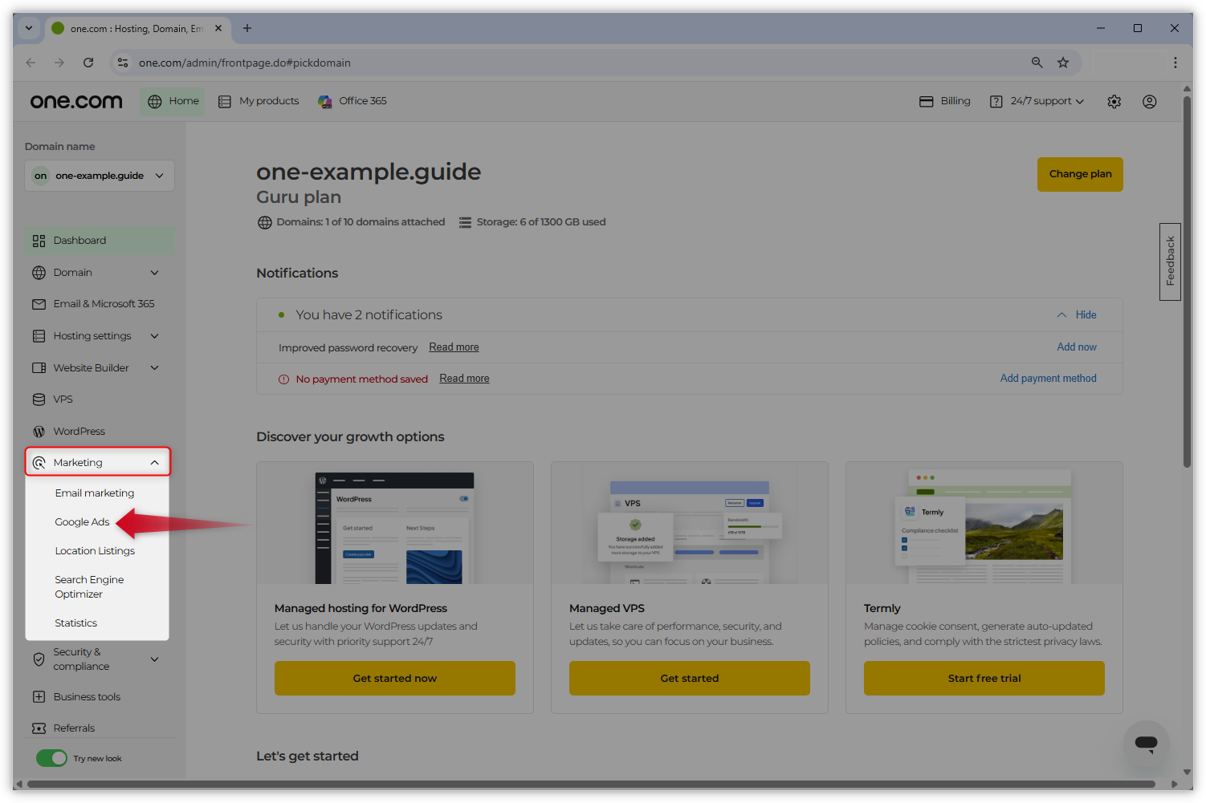Image resolution: width=1206 pixels, height=803 pixels.
Task: Open a new browser tab
Action: click(247, 28)
